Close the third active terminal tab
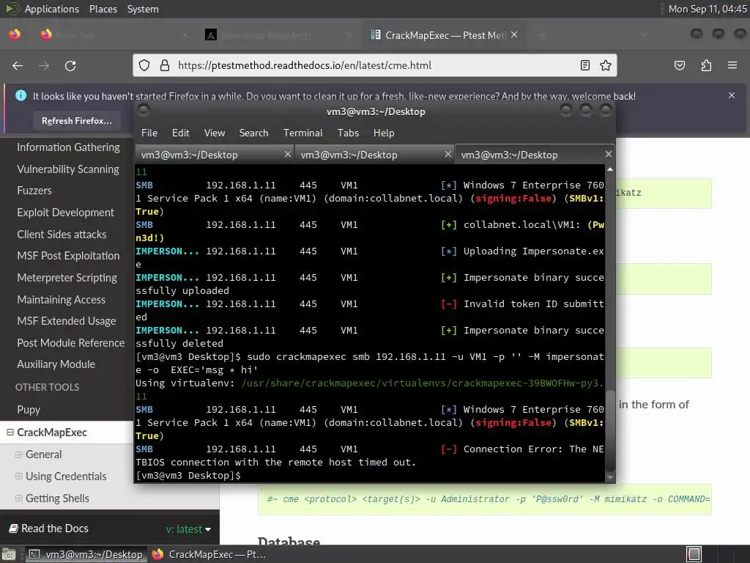Screen dimensions: 750x563 point(608,154)
